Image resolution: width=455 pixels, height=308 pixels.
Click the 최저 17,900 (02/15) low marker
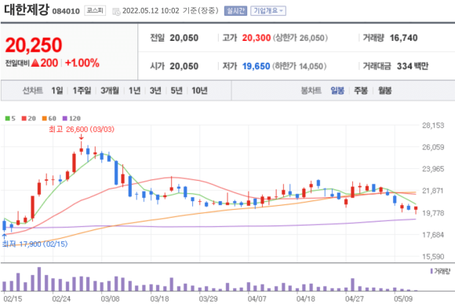(35, 244)
